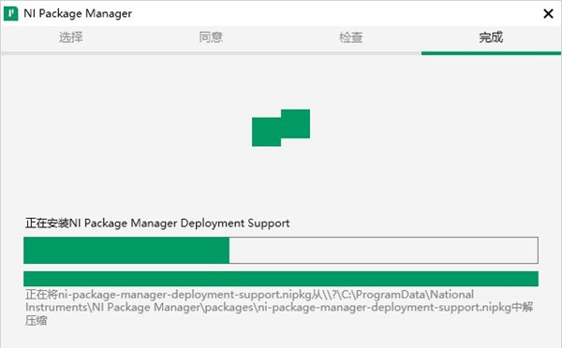Go to the 检查 step tab
The width and height of the screenshot is (562, 348).
351,37
